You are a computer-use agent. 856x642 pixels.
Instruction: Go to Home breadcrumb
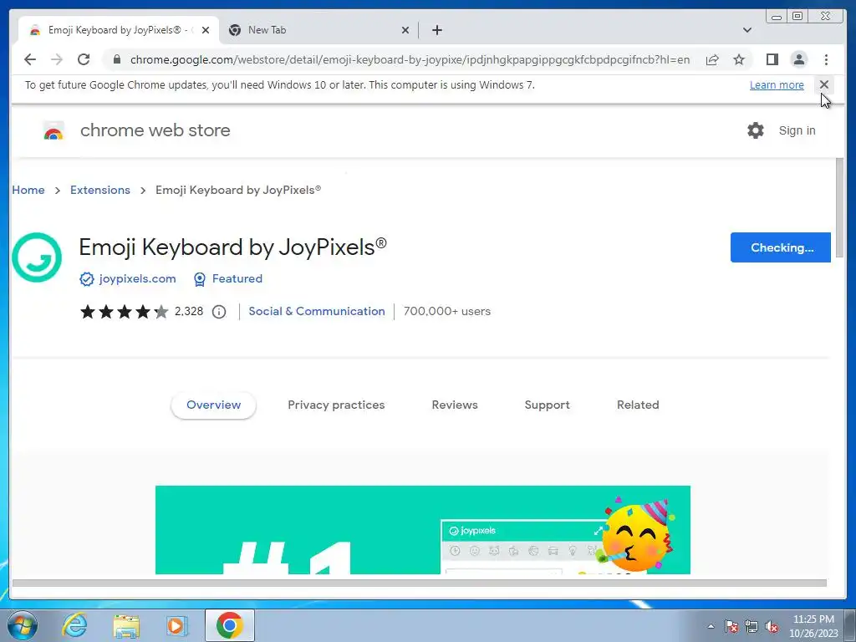point(28,190)
